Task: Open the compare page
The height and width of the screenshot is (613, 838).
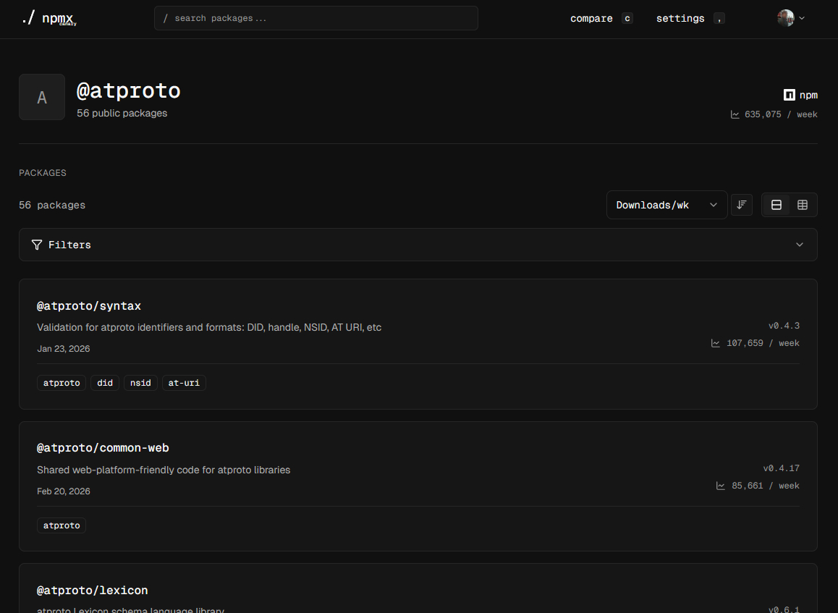Action: pos(591,19)
